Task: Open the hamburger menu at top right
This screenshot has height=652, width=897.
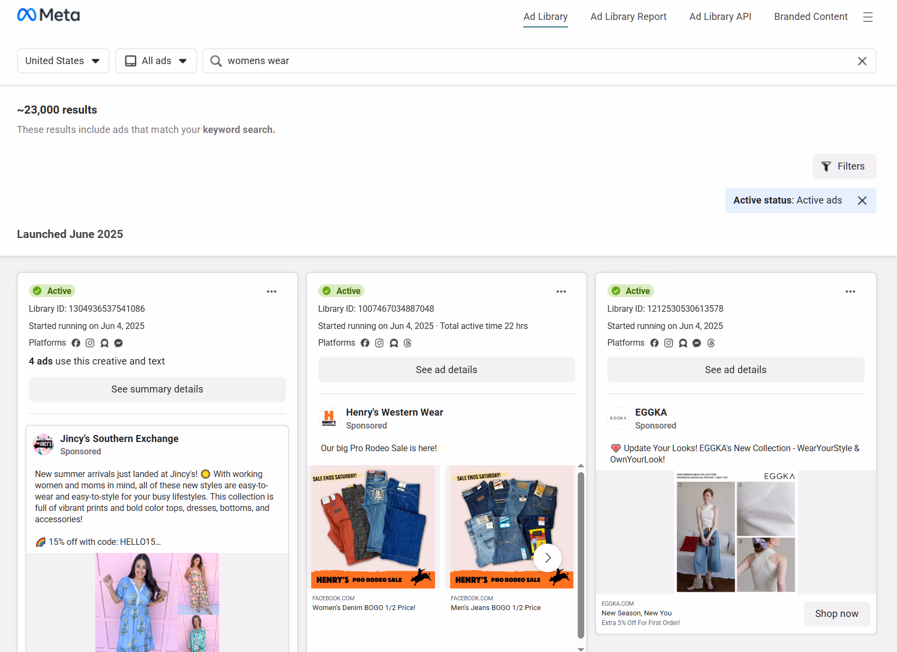Action: click(868, 17)
